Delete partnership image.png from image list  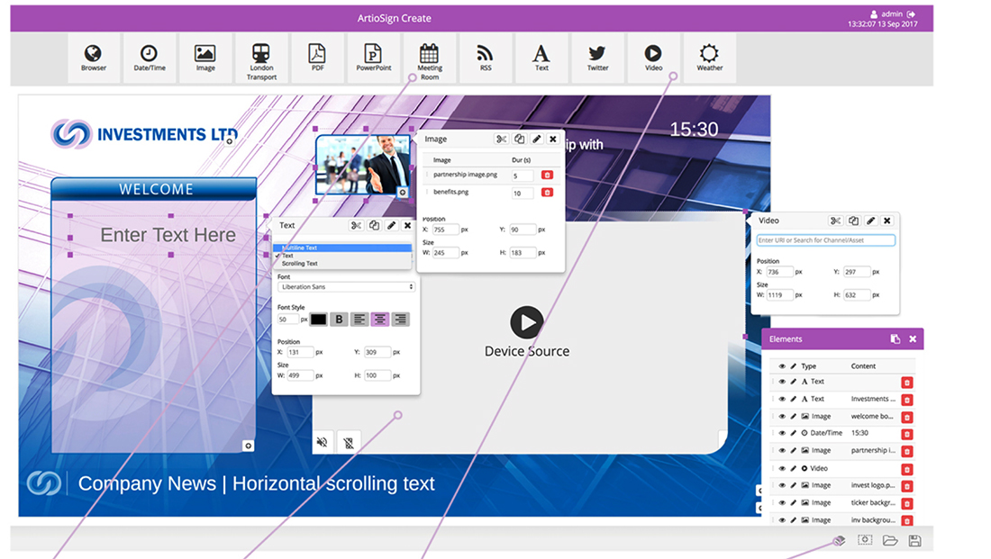coord(548,175)
